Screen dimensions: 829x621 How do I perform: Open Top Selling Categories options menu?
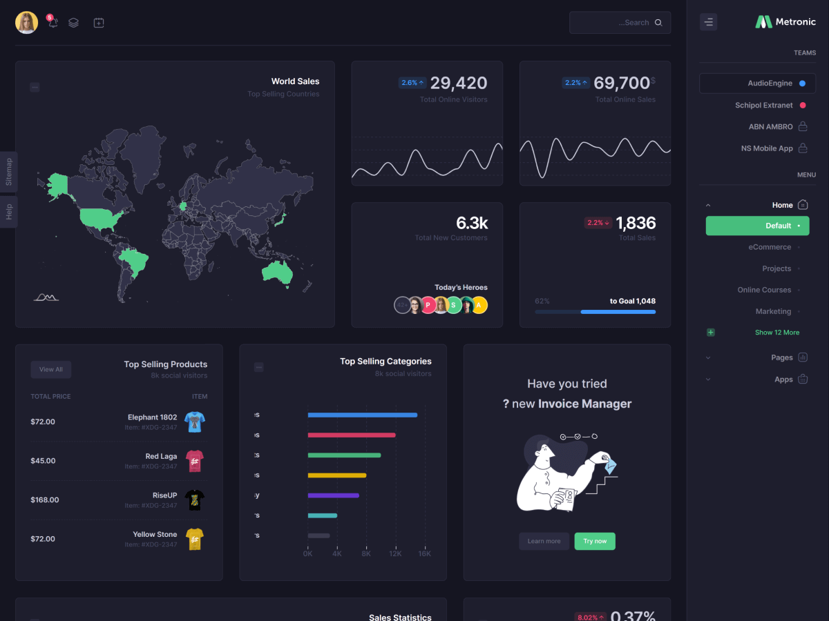tap(259, 367)
